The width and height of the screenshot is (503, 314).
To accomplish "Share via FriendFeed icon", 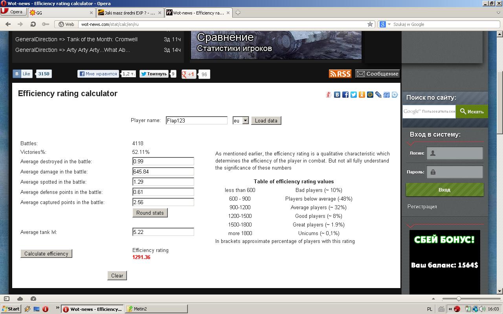I will click(x=386, y=95).
